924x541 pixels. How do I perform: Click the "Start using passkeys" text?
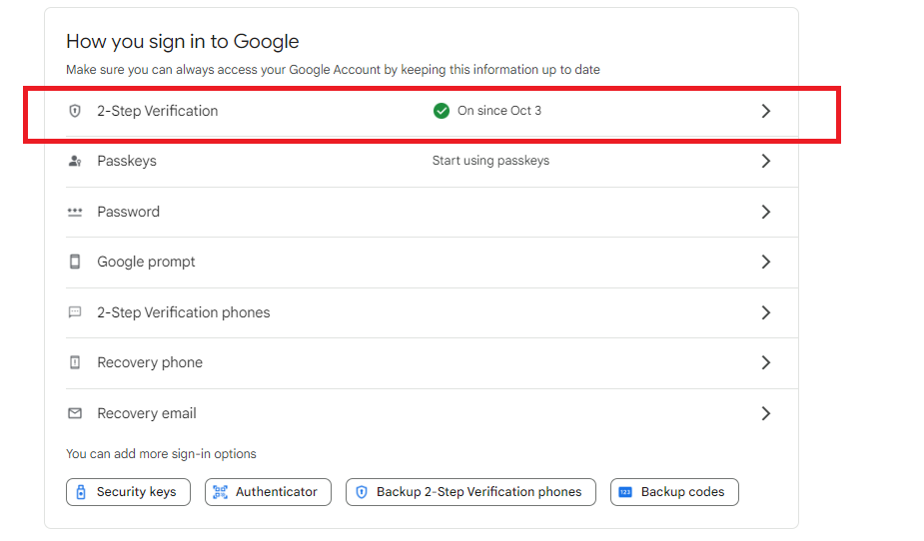pyautogui.click(x=490, y=161)
